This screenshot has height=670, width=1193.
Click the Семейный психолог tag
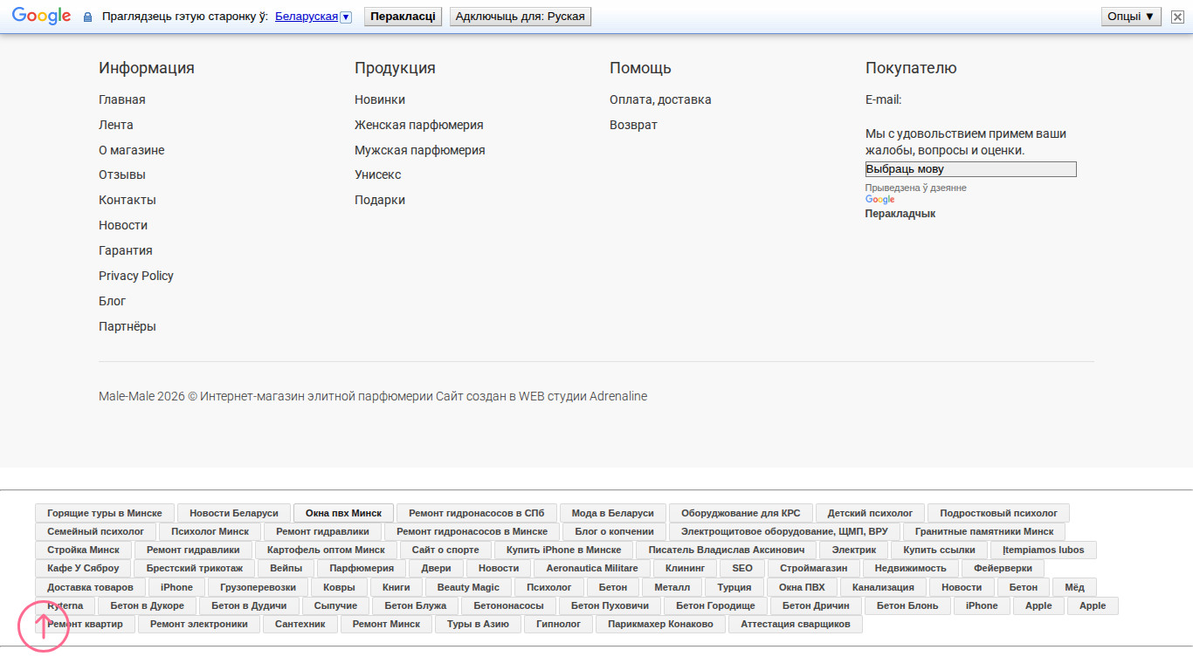pos(96,531)
